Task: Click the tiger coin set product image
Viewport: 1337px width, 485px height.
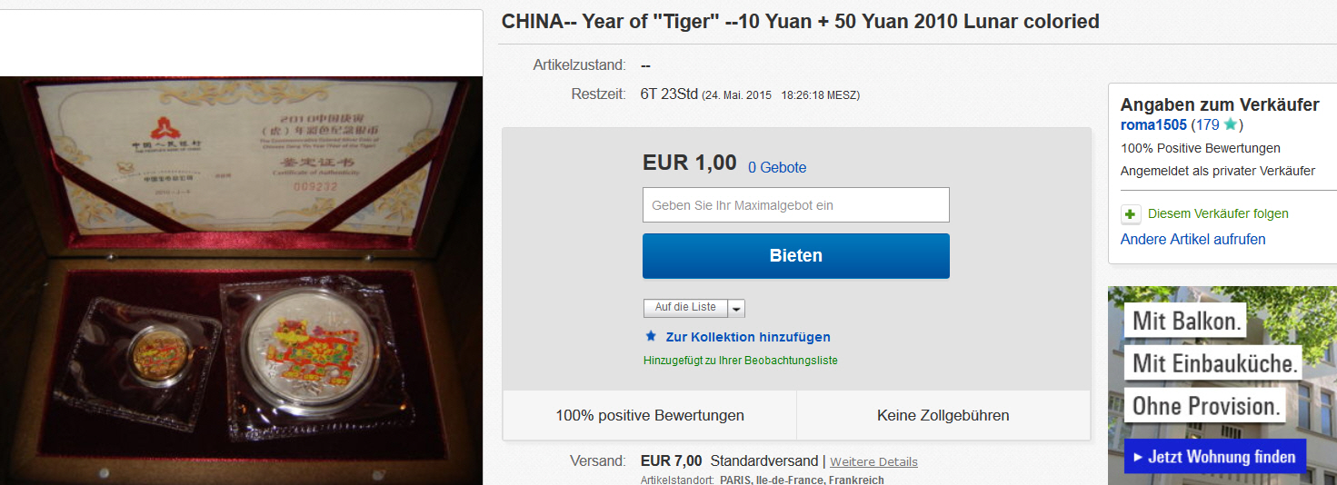Action: click(x=241, y=281)
